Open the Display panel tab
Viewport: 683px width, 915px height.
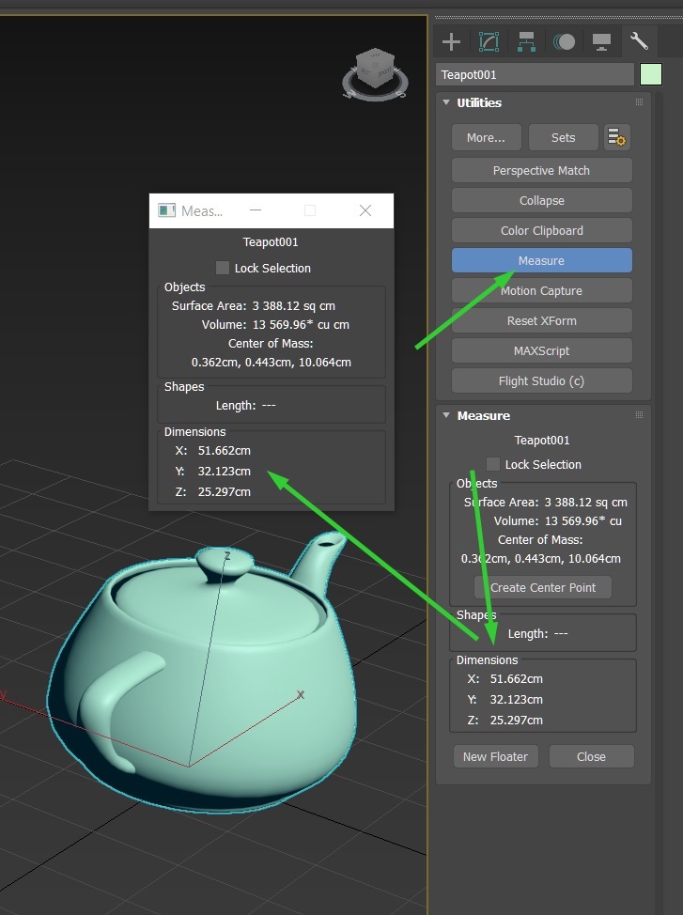(601, 41)
